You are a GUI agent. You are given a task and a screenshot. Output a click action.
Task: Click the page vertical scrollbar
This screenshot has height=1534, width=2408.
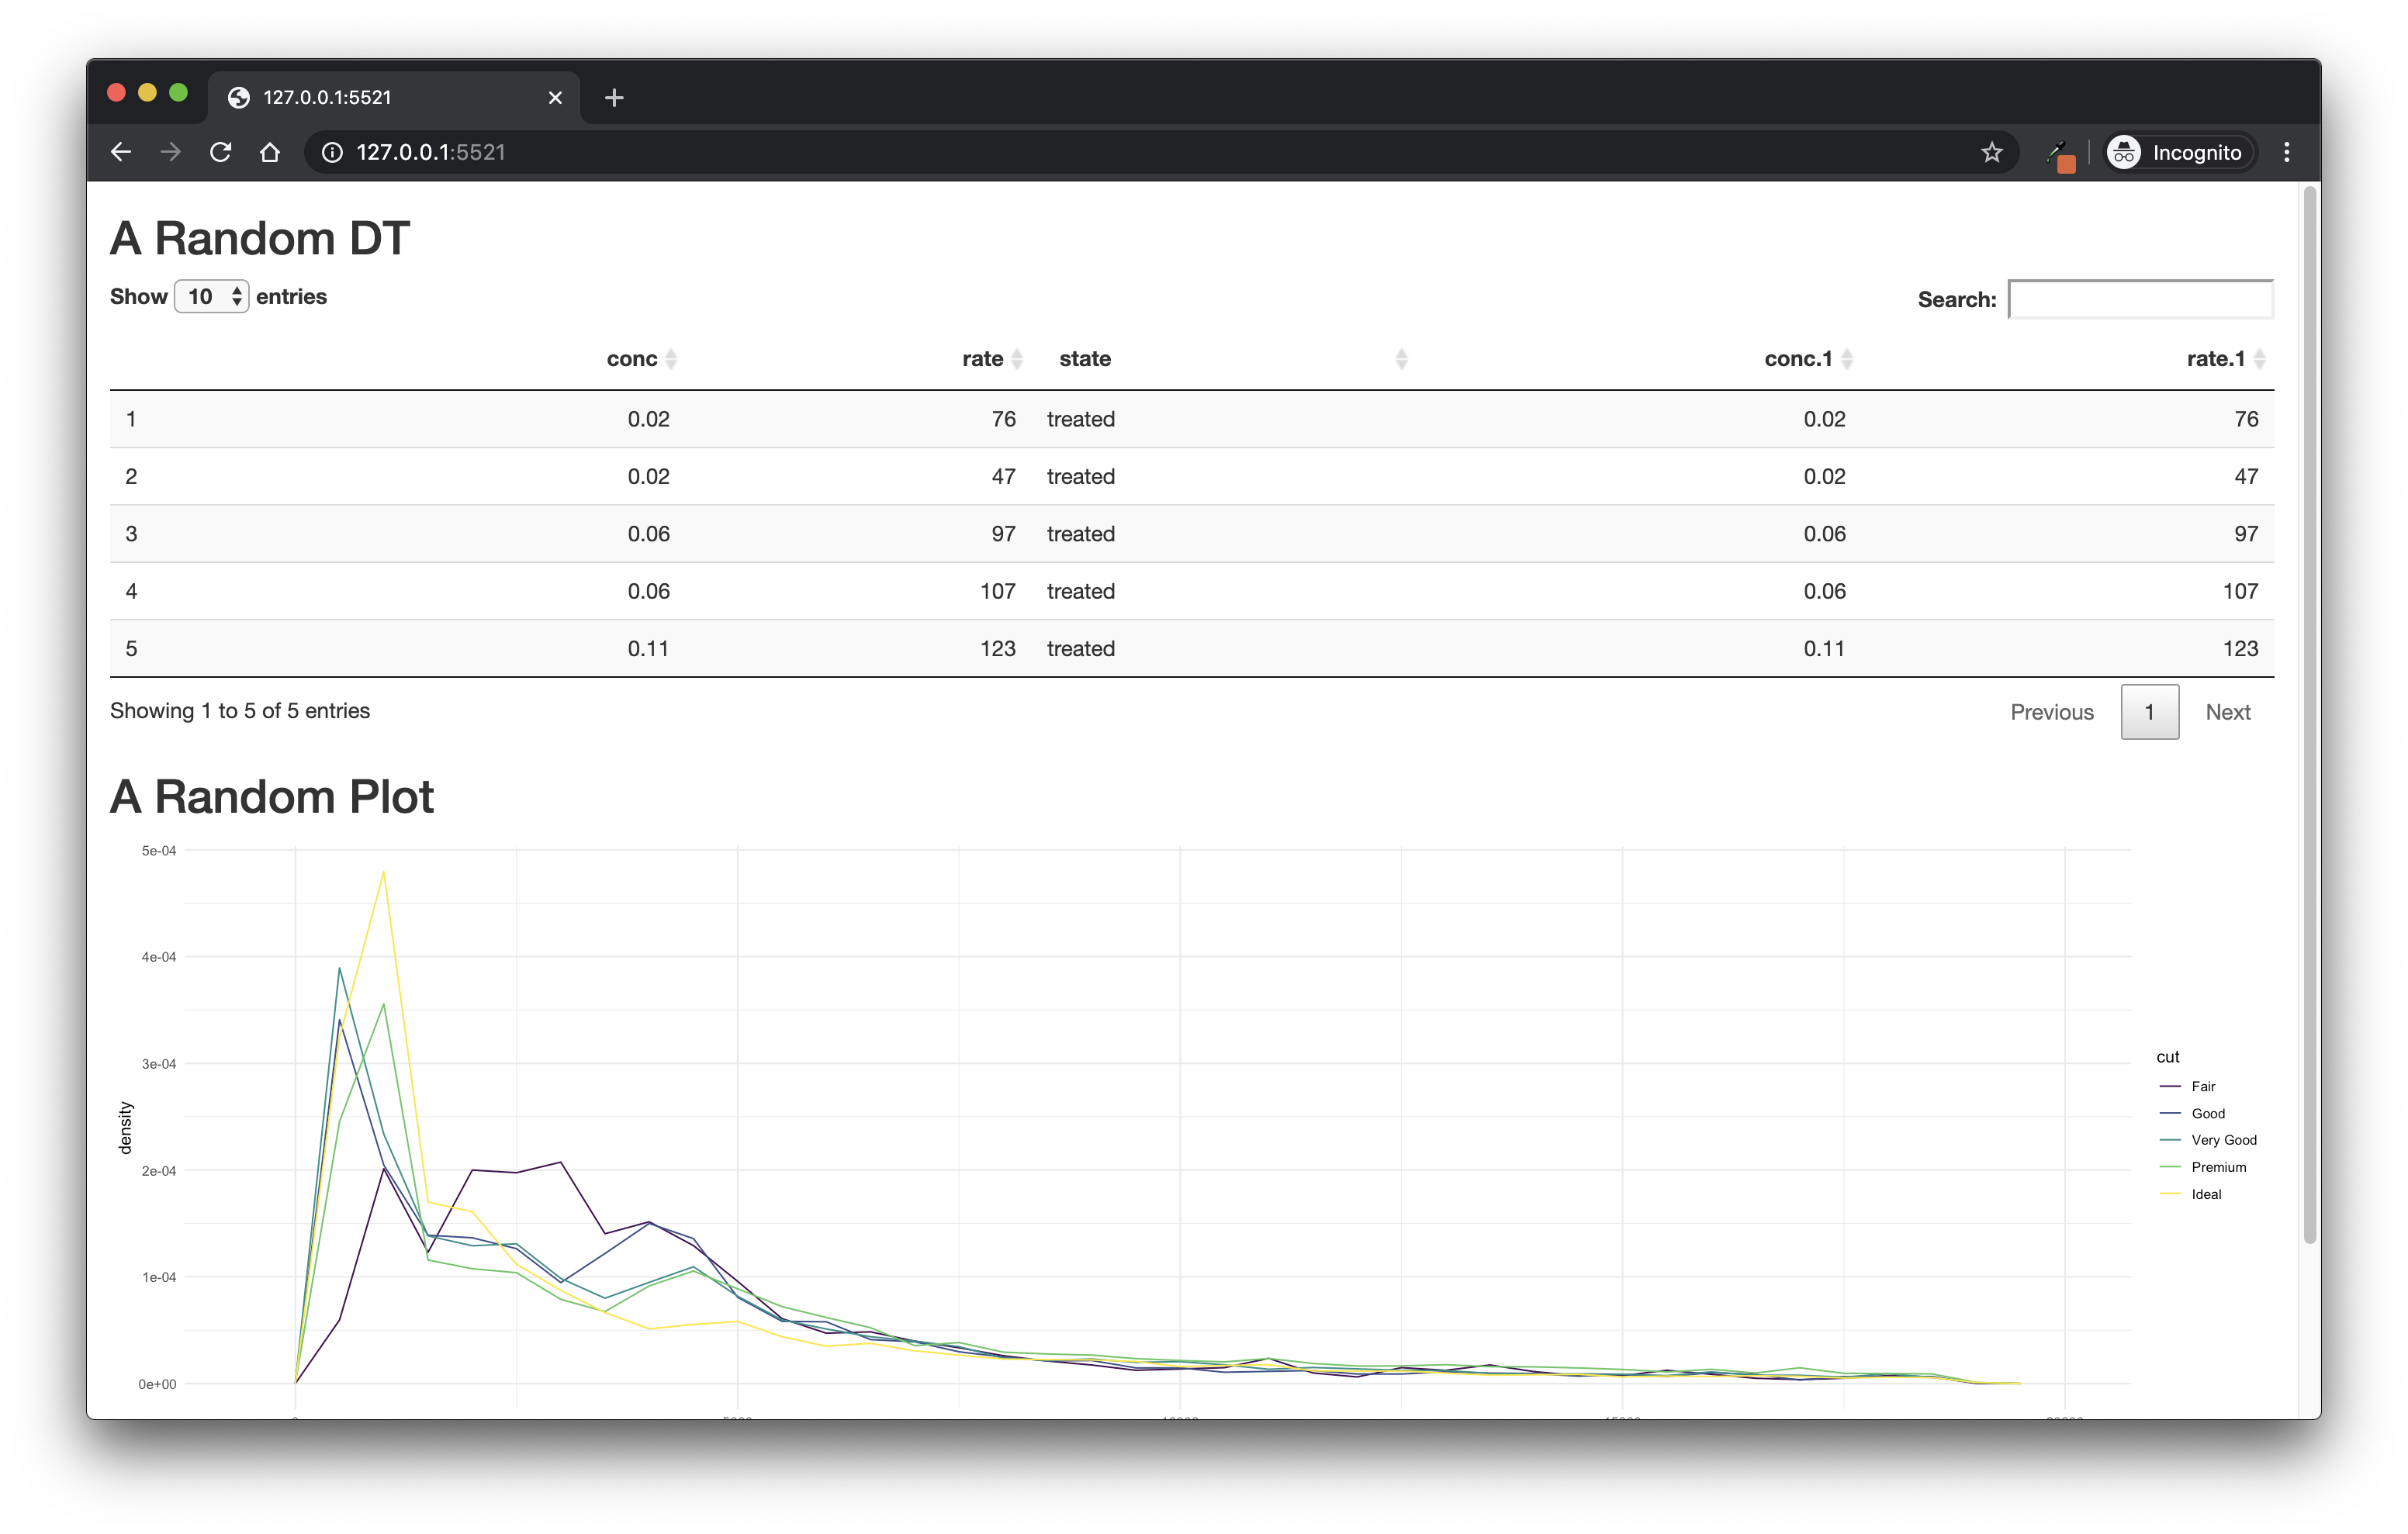tap(2309, 715)
